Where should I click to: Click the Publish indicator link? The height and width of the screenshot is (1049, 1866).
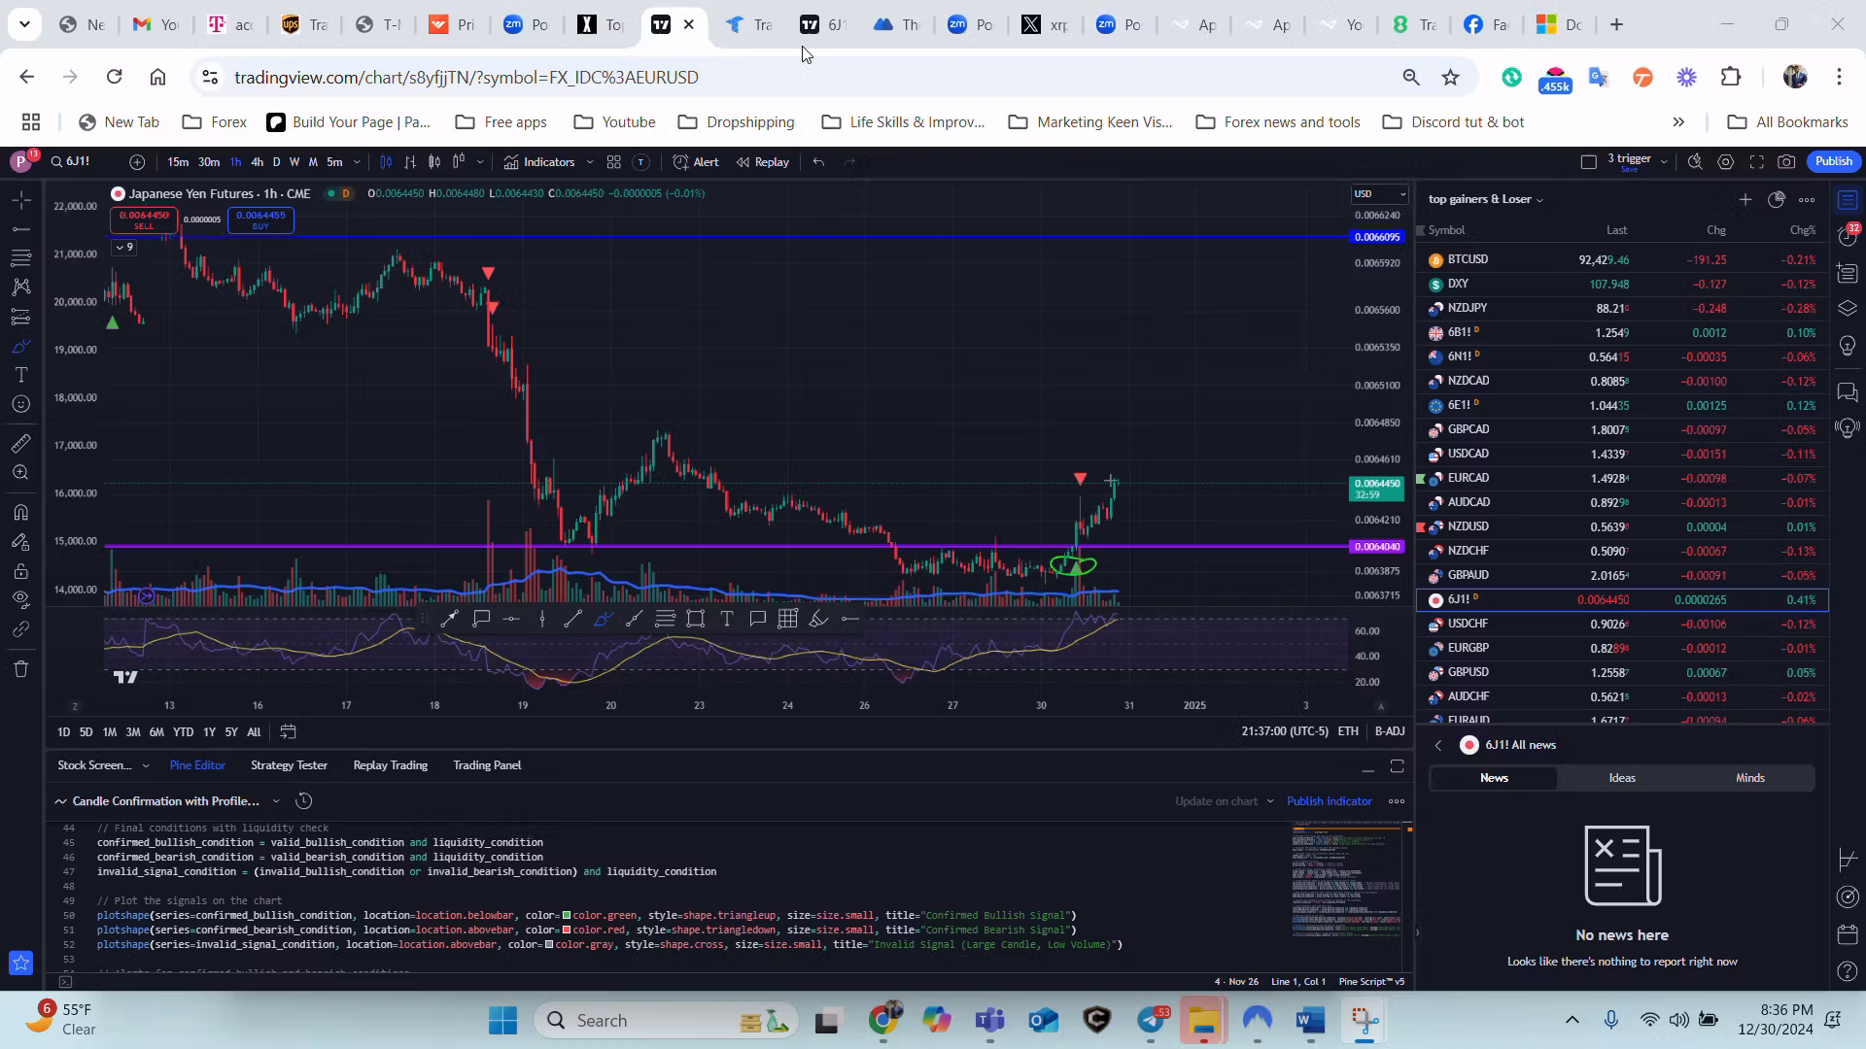tap(1329, 800)
